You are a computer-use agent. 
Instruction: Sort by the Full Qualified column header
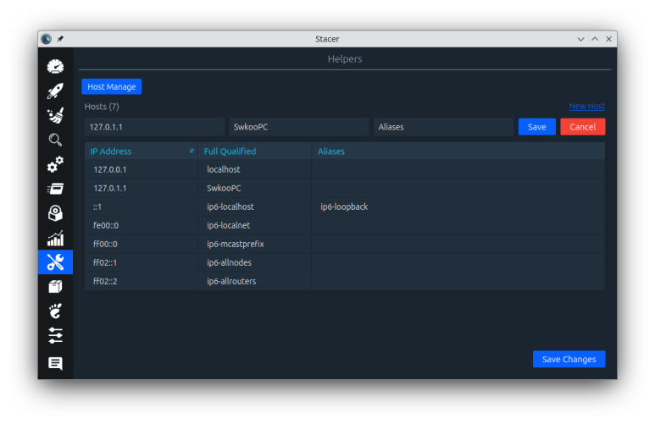(255, 151)
